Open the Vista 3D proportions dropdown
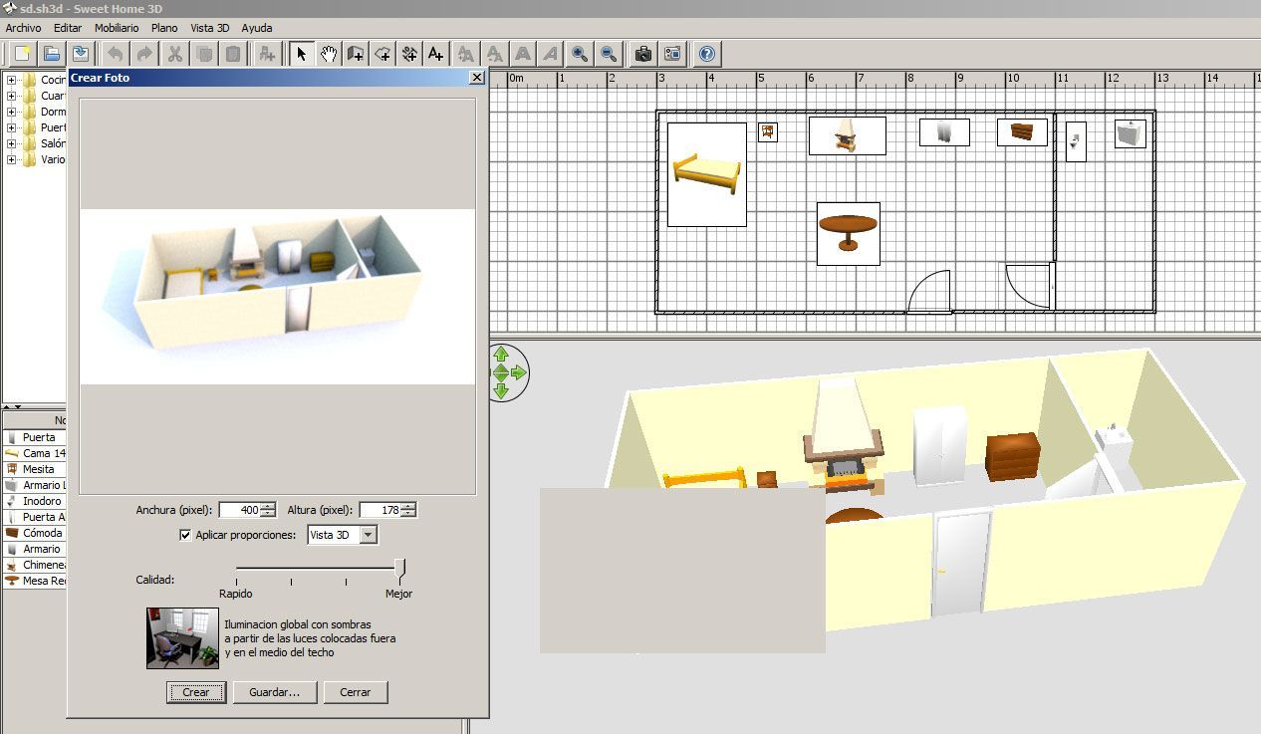Screen dimensions: 1261x734 pos(367,535)
